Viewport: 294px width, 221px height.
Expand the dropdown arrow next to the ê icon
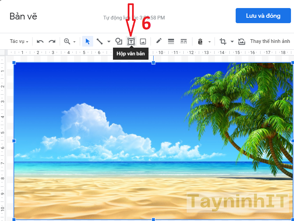[210, 42]
